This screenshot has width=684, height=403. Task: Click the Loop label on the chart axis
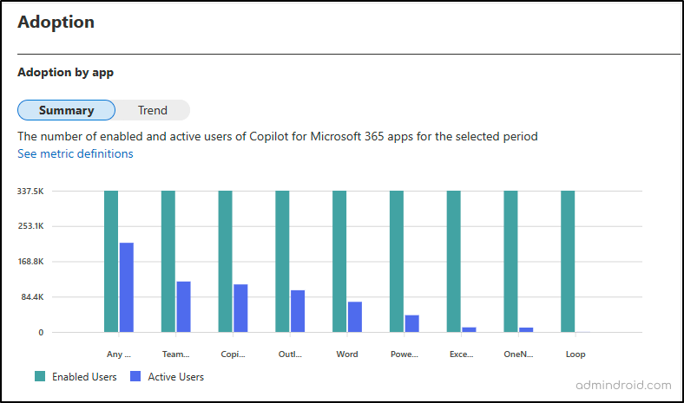click(x=575, y=354)
